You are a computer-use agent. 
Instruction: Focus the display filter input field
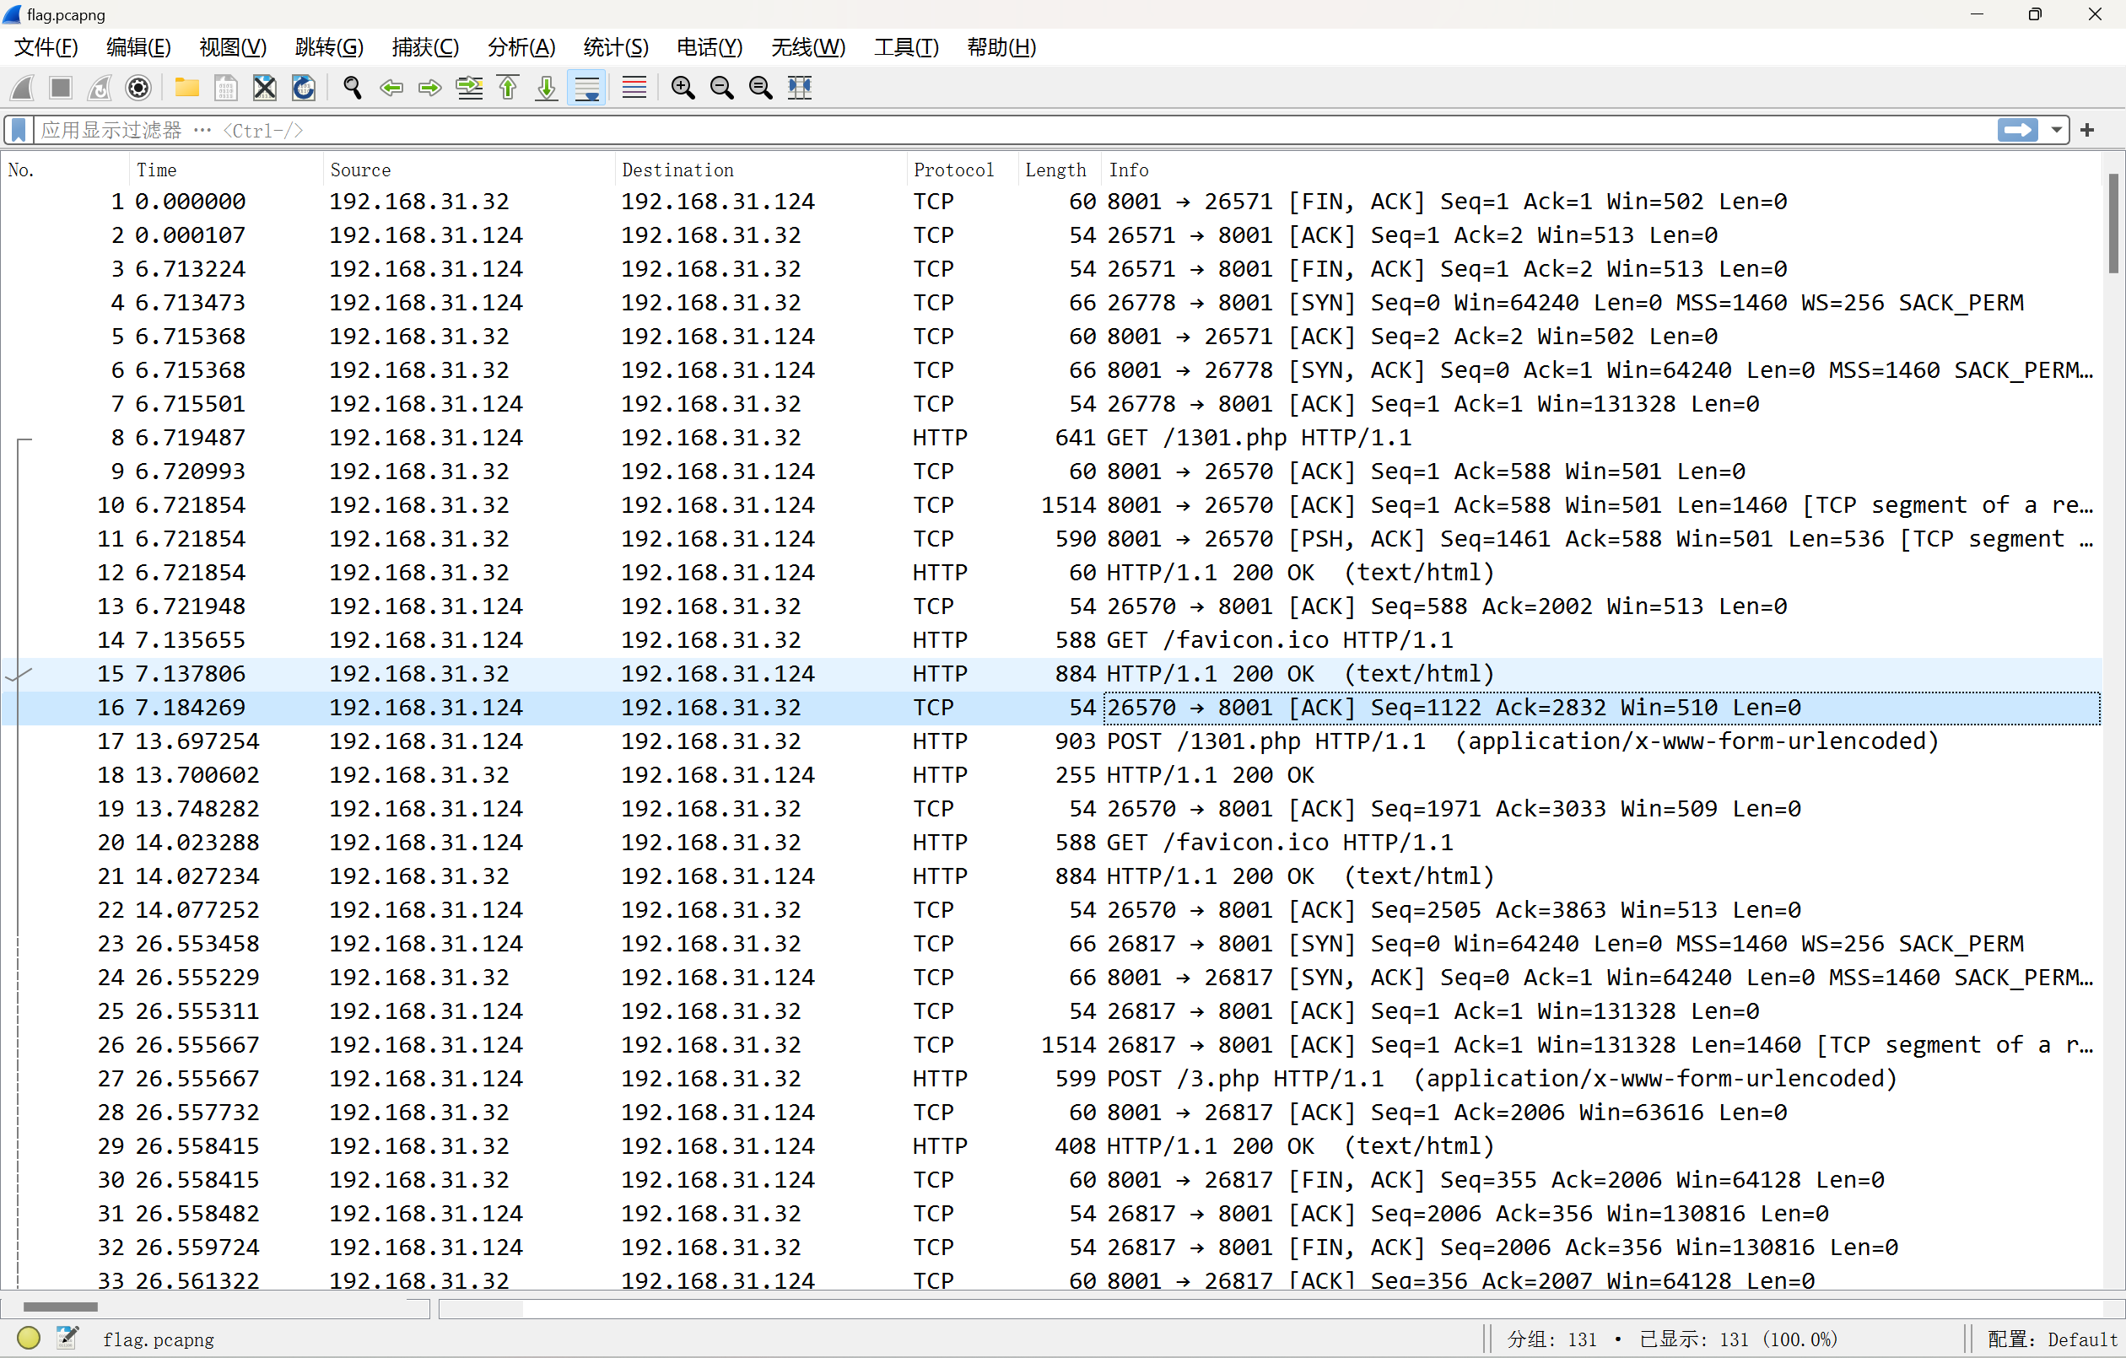[x=1013, y=131]
